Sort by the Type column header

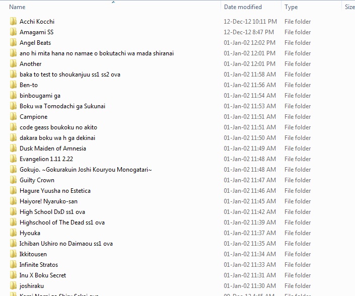coord(291,7)
